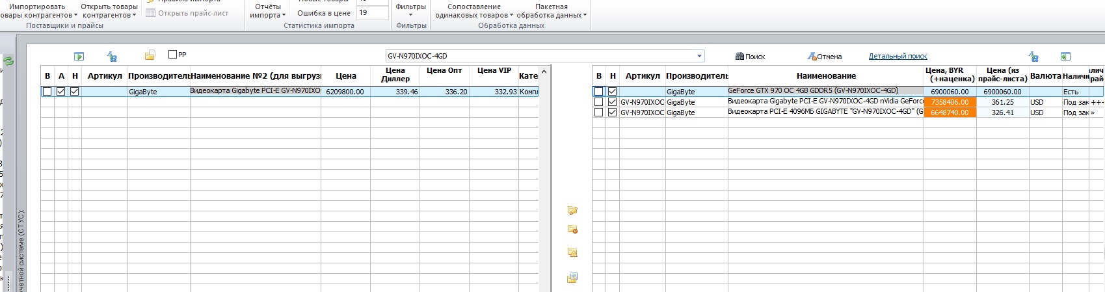Click the green arrow import icon in right panel
Image resolution: width=1105 pixels, height=292 pixels.
pos(1065,57)
